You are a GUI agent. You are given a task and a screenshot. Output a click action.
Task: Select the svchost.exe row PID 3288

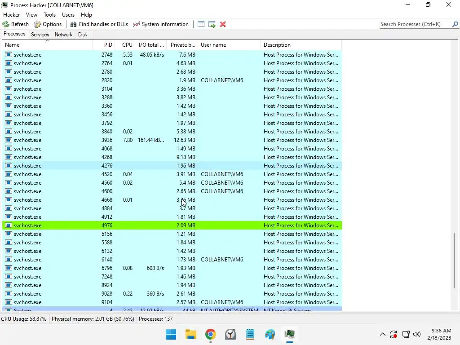pyautogui.click(x=172, y=97)
